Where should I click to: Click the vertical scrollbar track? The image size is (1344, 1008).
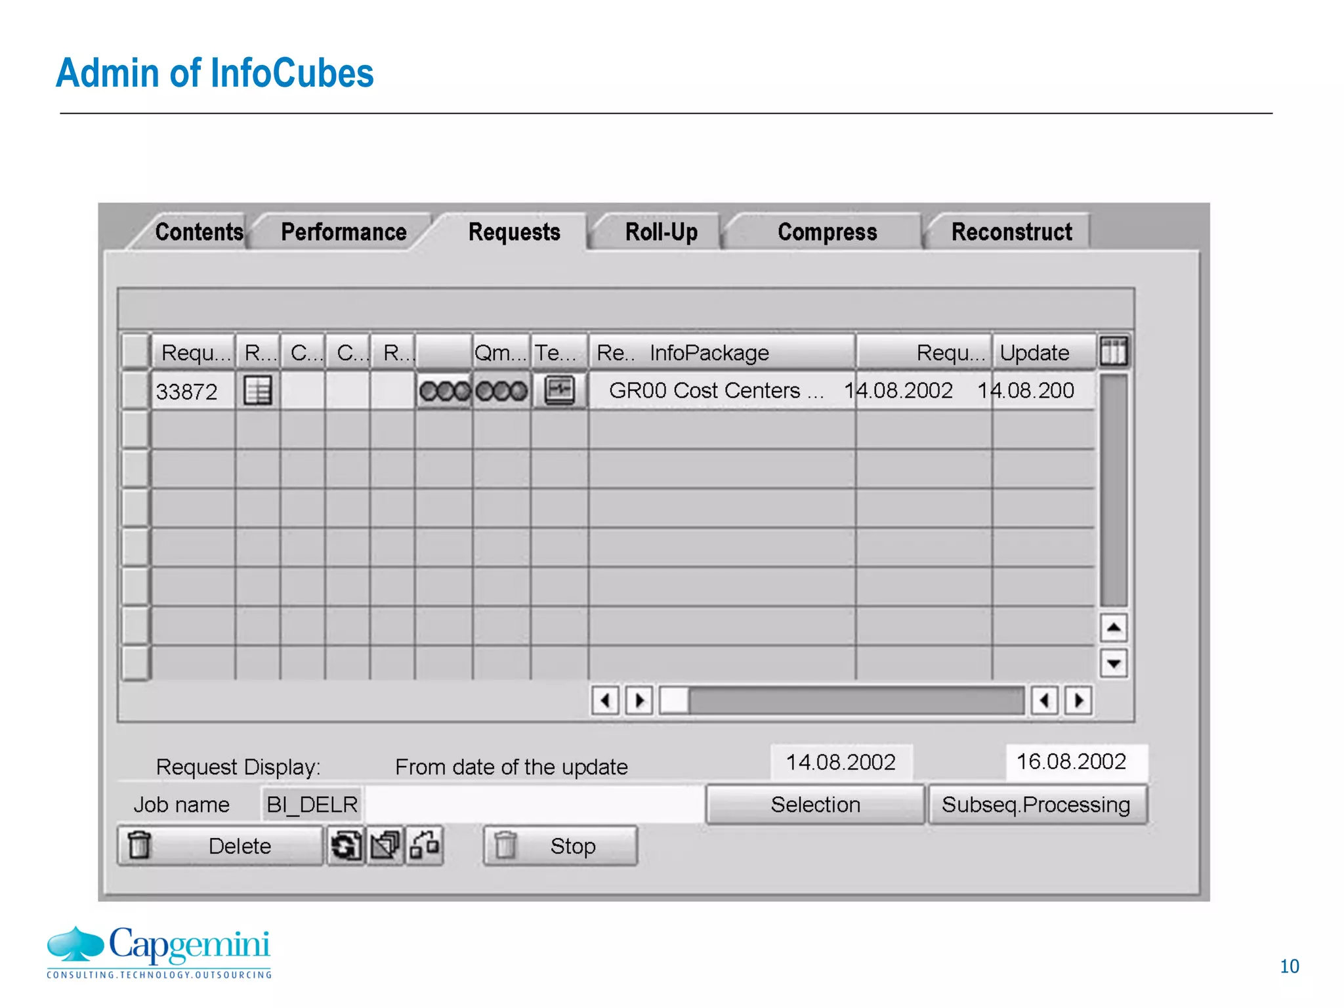coord(1114,490)
